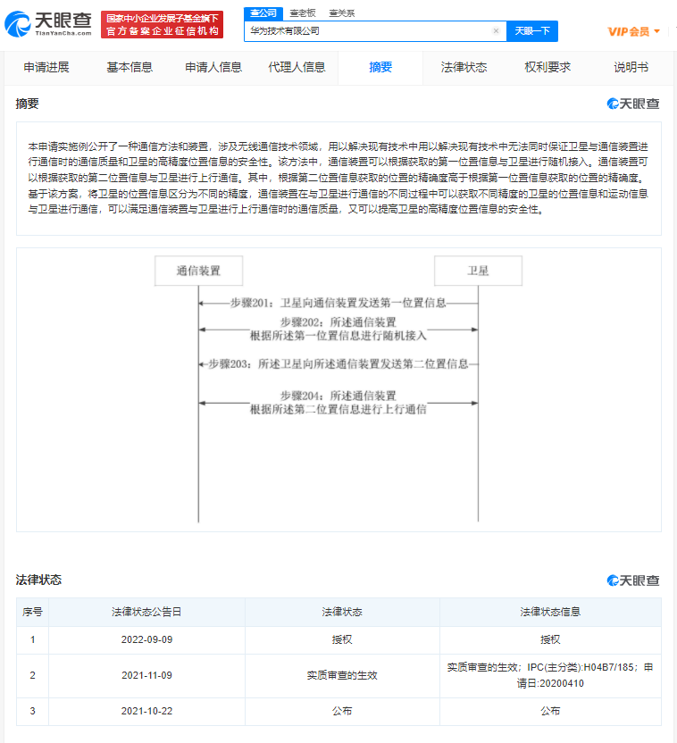This screenshot has height=743, width=677.
Task: Open the 权利要求 tab
Action: pyautogui.click(x=547, y=67)
